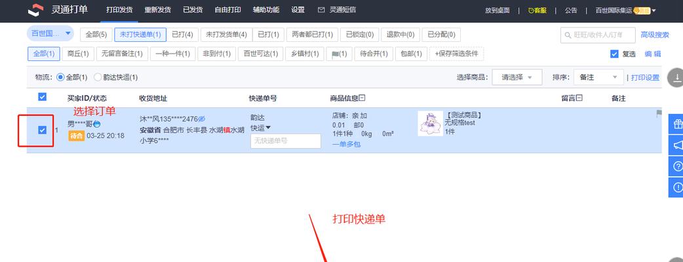Click the 无快递单号 input field
This screenshot has height=262, width=683.
[286, 141]
